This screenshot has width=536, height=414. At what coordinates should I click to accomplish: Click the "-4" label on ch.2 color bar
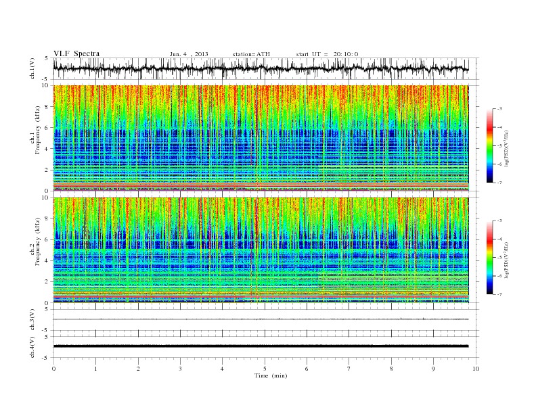(499, 239)
